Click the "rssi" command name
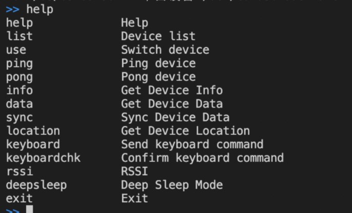Viewport: 352px width, 213px height. pyautogui.click(x=20, y=171)
